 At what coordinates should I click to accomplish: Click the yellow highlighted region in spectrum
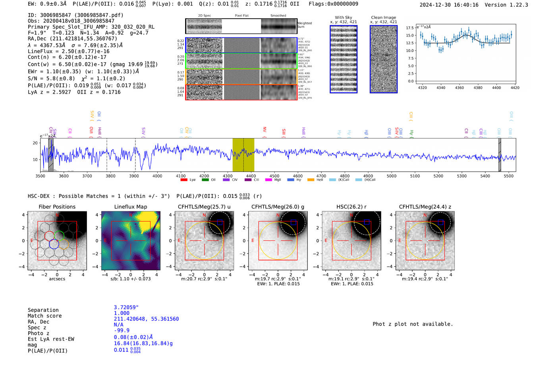coord(243,155)
